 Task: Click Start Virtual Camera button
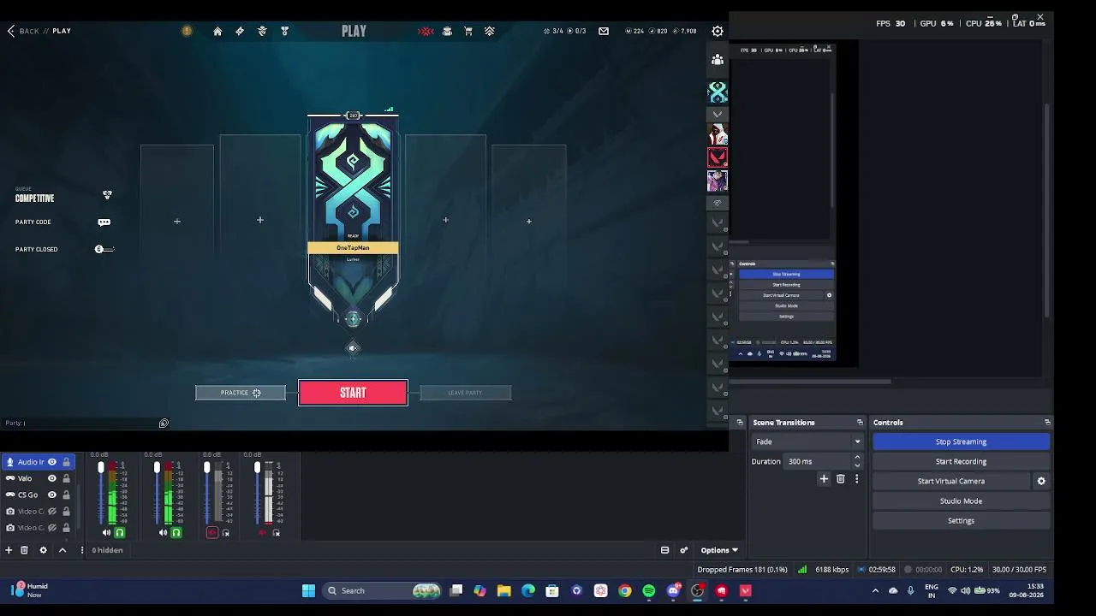(x=951, y=481)
